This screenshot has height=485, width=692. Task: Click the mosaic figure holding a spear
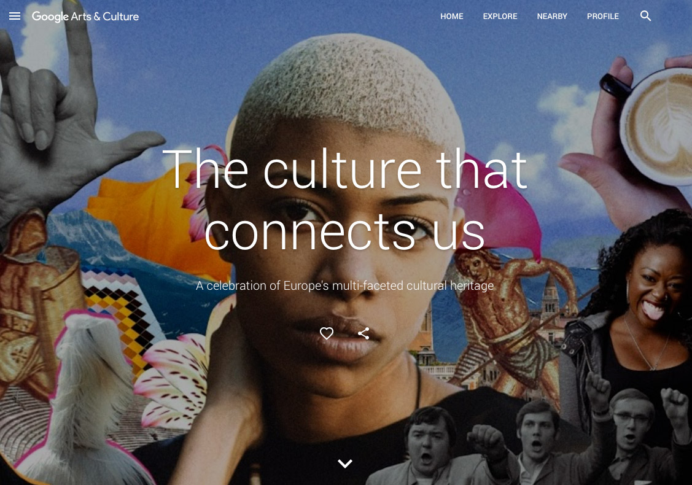[x=508, y=318]
